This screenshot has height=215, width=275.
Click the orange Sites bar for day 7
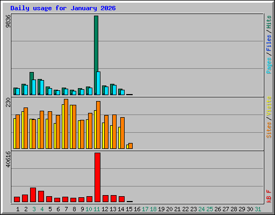click(x=66, y=124)
